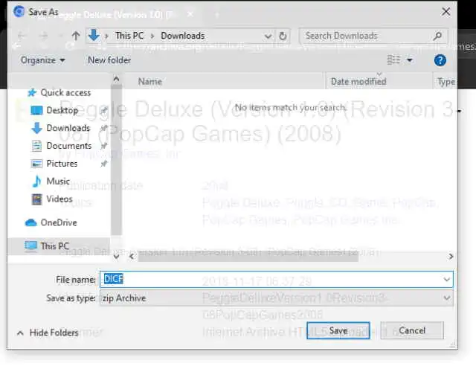This screenshot has width=476, height=366.
Task: Open the Organize menu
Action: [42, 60]
